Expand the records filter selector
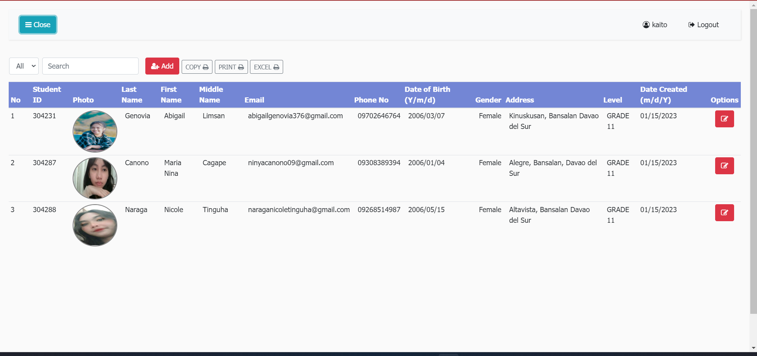 [24, 66]
